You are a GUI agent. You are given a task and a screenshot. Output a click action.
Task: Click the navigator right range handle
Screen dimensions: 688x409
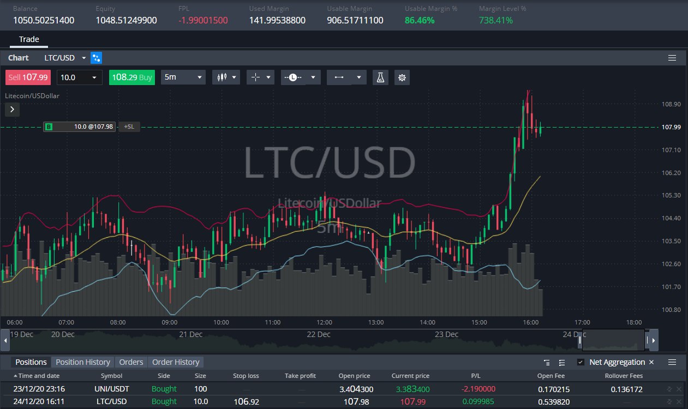tap(648, 340)
